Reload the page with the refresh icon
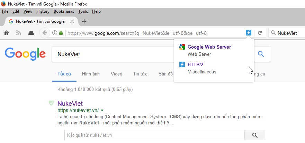The width and height of the screenshot is (305, 143). point(260,33)
